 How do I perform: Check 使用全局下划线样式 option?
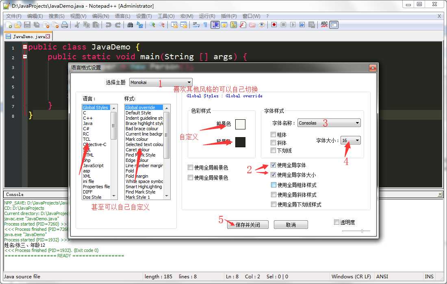click(x=273, y=204)
